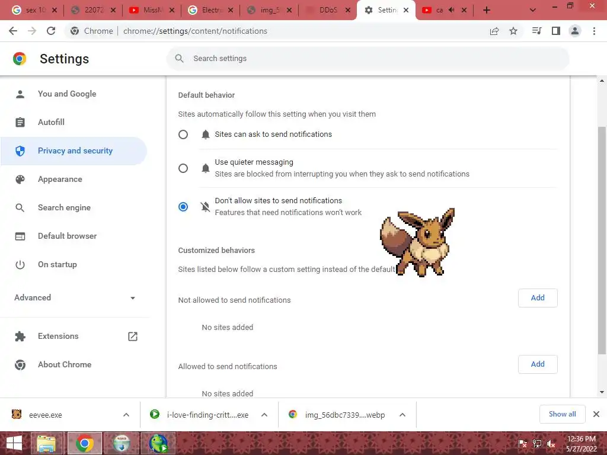Open Action Center flag tray icon
607x455 pixels.
[x=522, y=444]
